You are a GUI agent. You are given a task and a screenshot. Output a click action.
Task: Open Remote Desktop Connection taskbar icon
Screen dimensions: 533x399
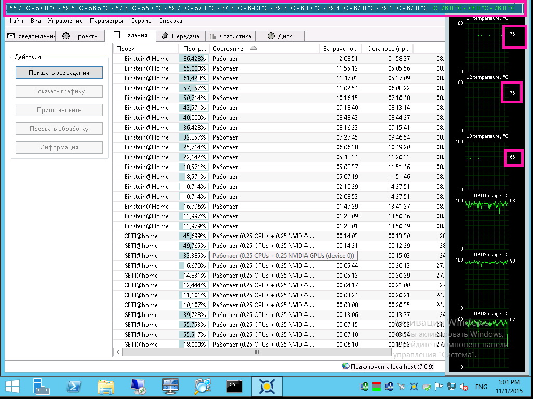click(x=138, y=387)
